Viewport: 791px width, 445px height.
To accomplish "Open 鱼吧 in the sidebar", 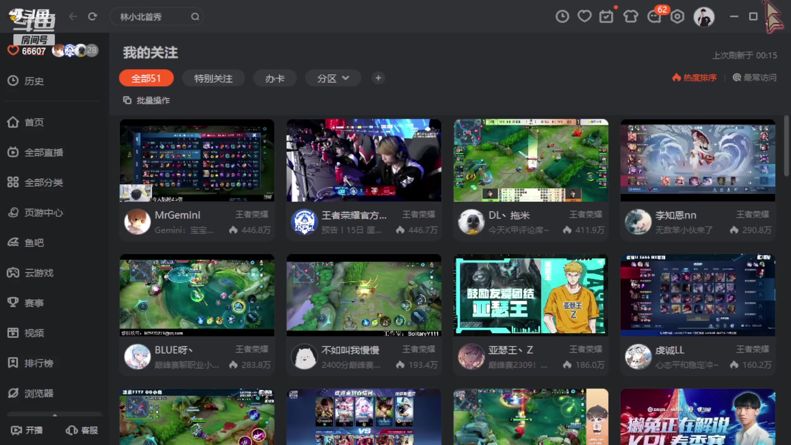I will pos(26,243).
